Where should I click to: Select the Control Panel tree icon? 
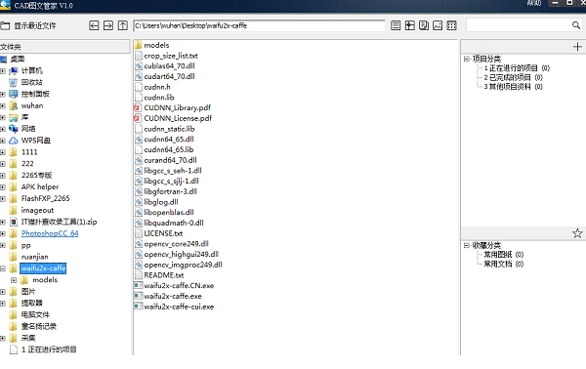pos(13,94)
